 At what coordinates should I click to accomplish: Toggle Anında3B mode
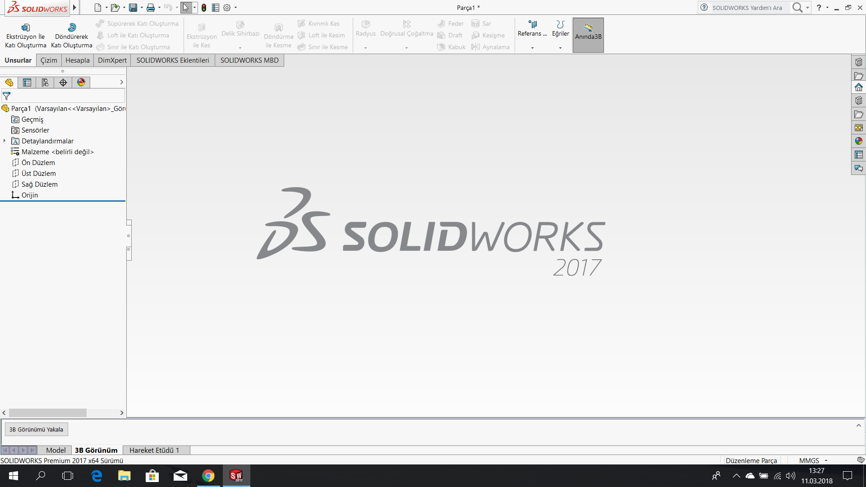pyautogui.click(x=588, y=35)
